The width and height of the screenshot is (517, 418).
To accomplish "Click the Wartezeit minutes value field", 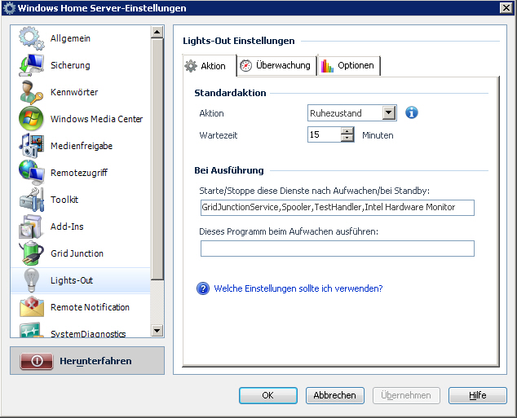I will click(324, 134).
